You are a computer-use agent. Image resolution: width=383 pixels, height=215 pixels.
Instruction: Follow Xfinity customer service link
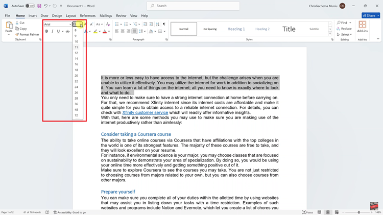[145, 113]
